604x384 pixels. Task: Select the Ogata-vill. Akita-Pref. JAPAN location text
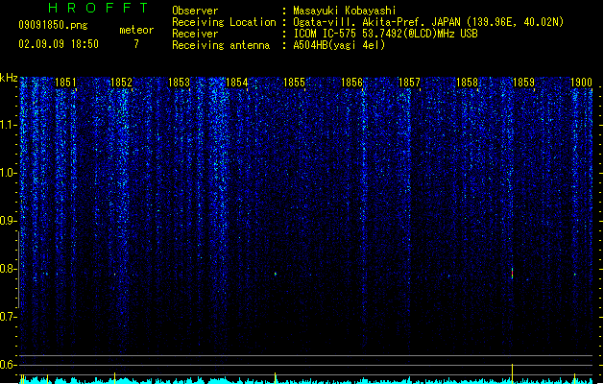(428, 22)
